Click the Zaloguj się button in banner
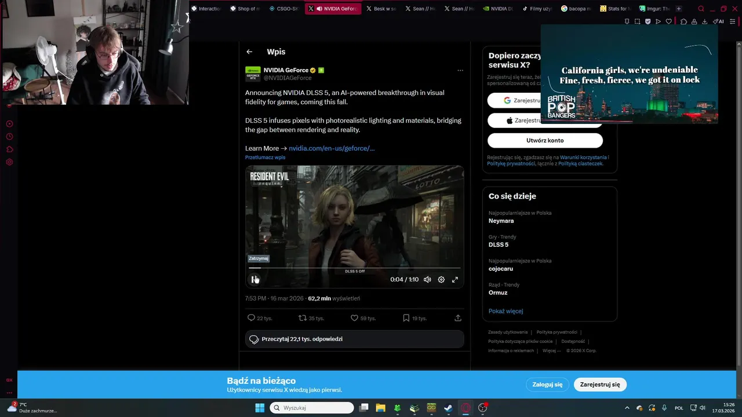 547,385
